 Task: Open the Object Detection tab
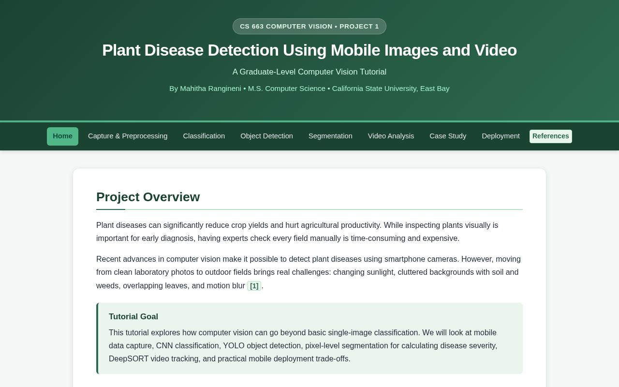[266, 136]
